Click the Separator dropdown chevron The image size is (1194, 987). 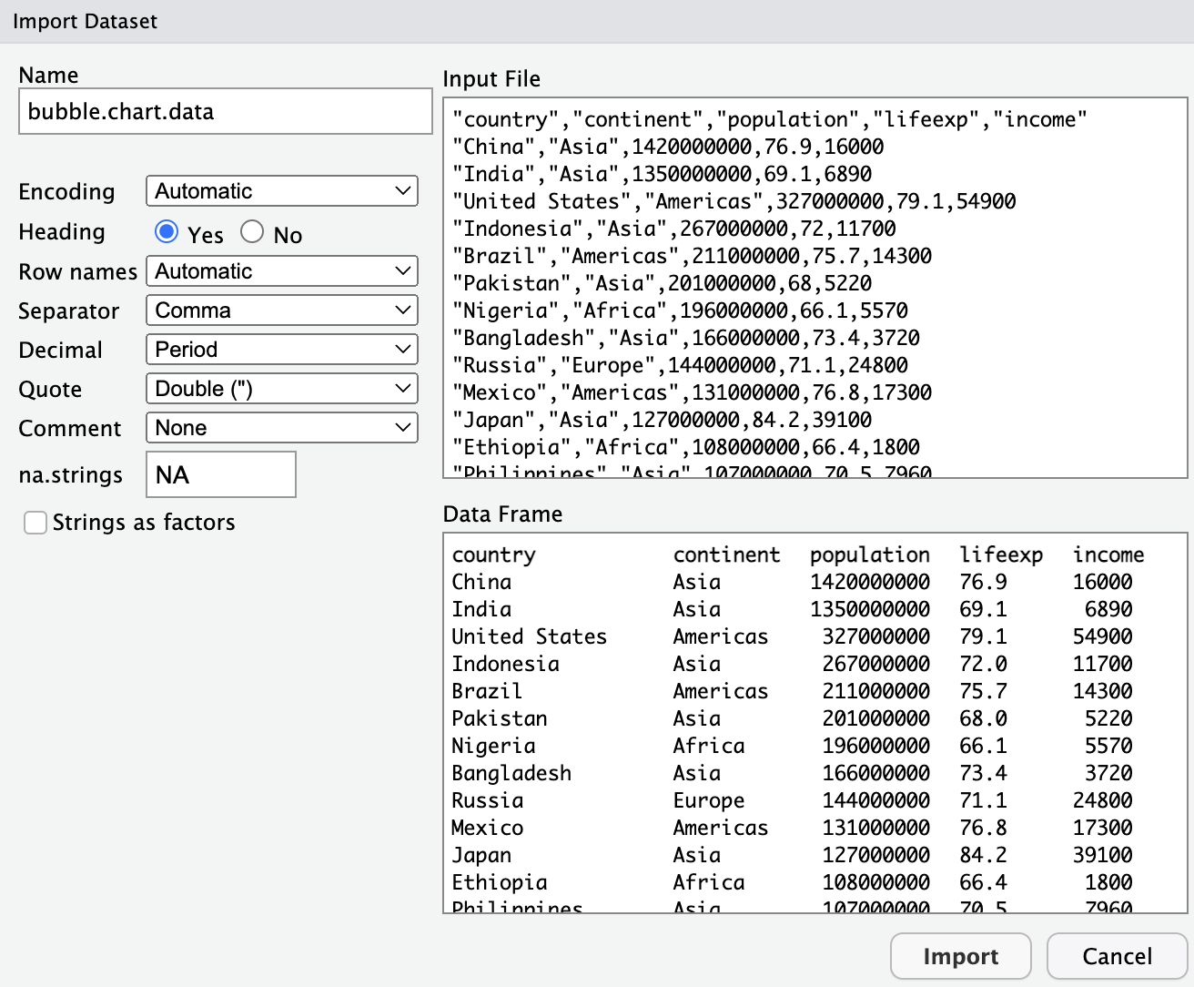403,310
